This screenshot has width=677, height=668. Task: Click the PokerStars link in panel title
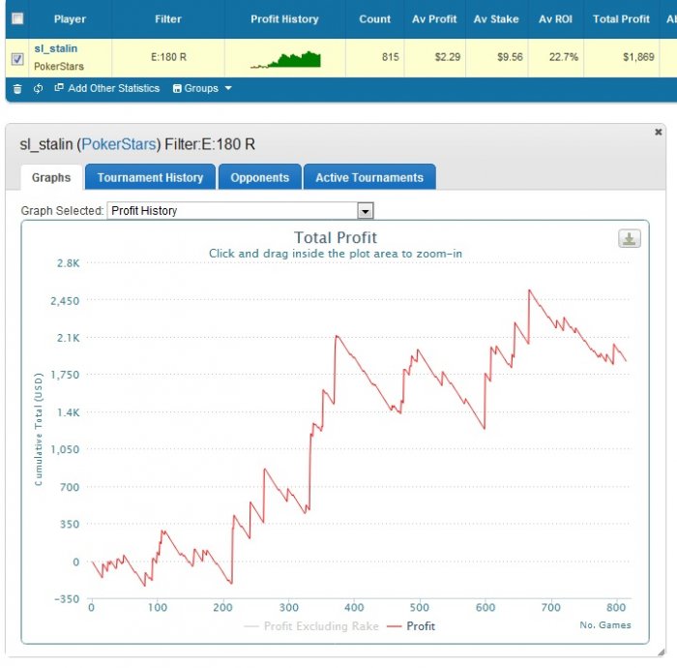pyautogui.click(x=119, y=144)
